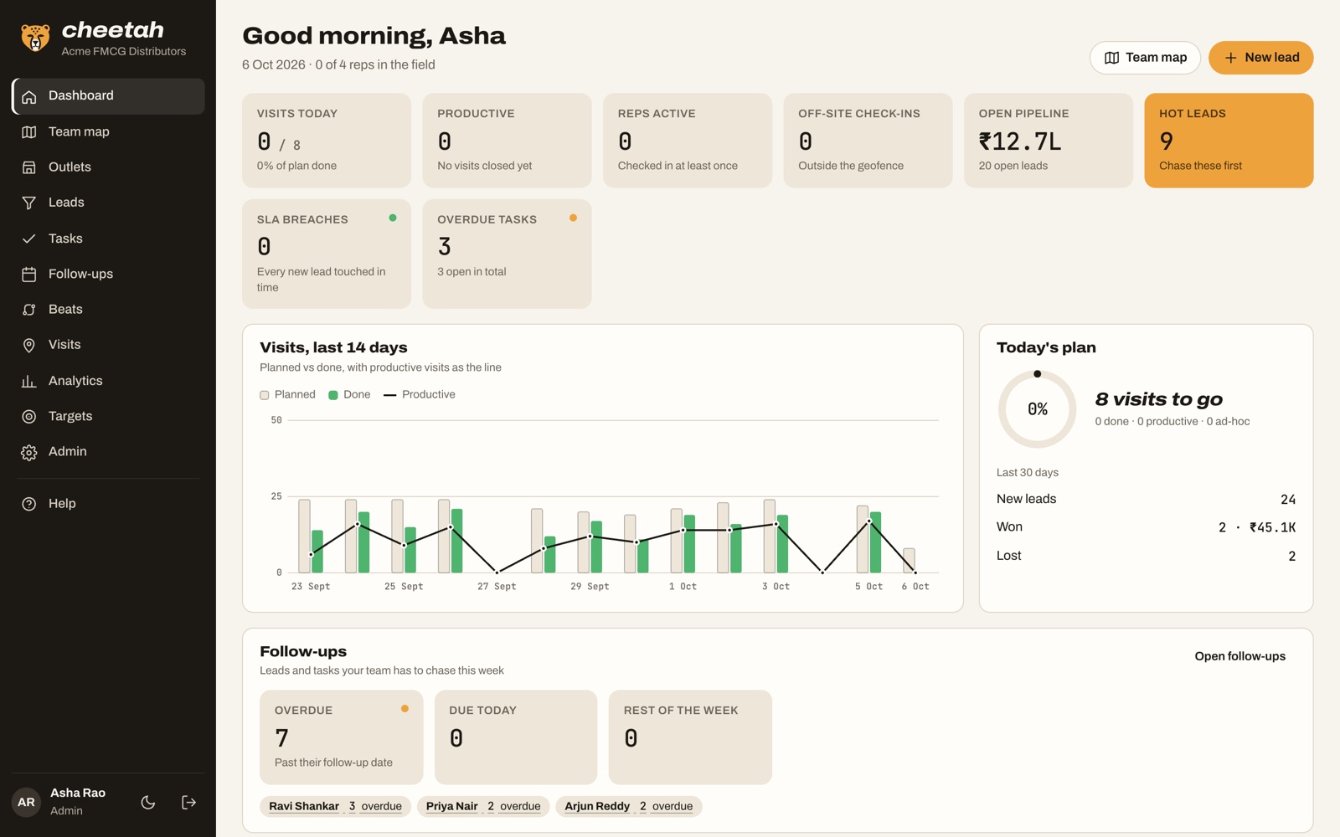
Task: Click the 0% progress ring in Today's plan
Action: [x=1037, y=409]
